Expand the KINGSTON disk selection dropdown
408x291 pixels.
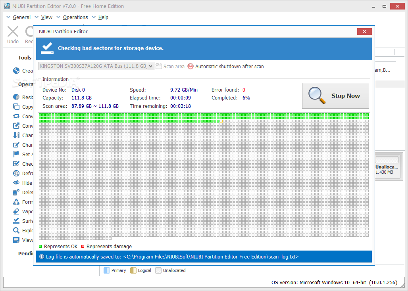tap(150, 66)
